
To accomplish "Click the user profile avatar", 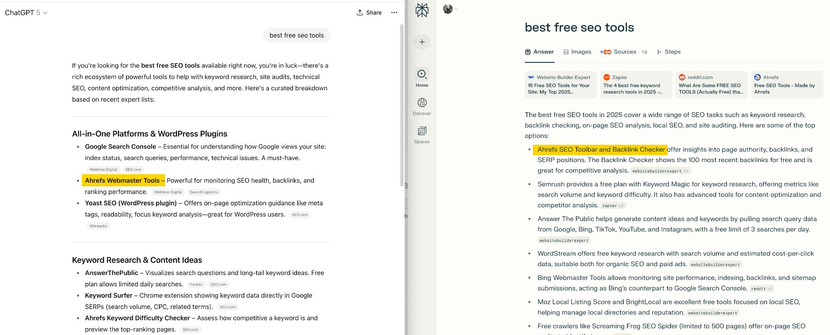I will click(448, 9).
